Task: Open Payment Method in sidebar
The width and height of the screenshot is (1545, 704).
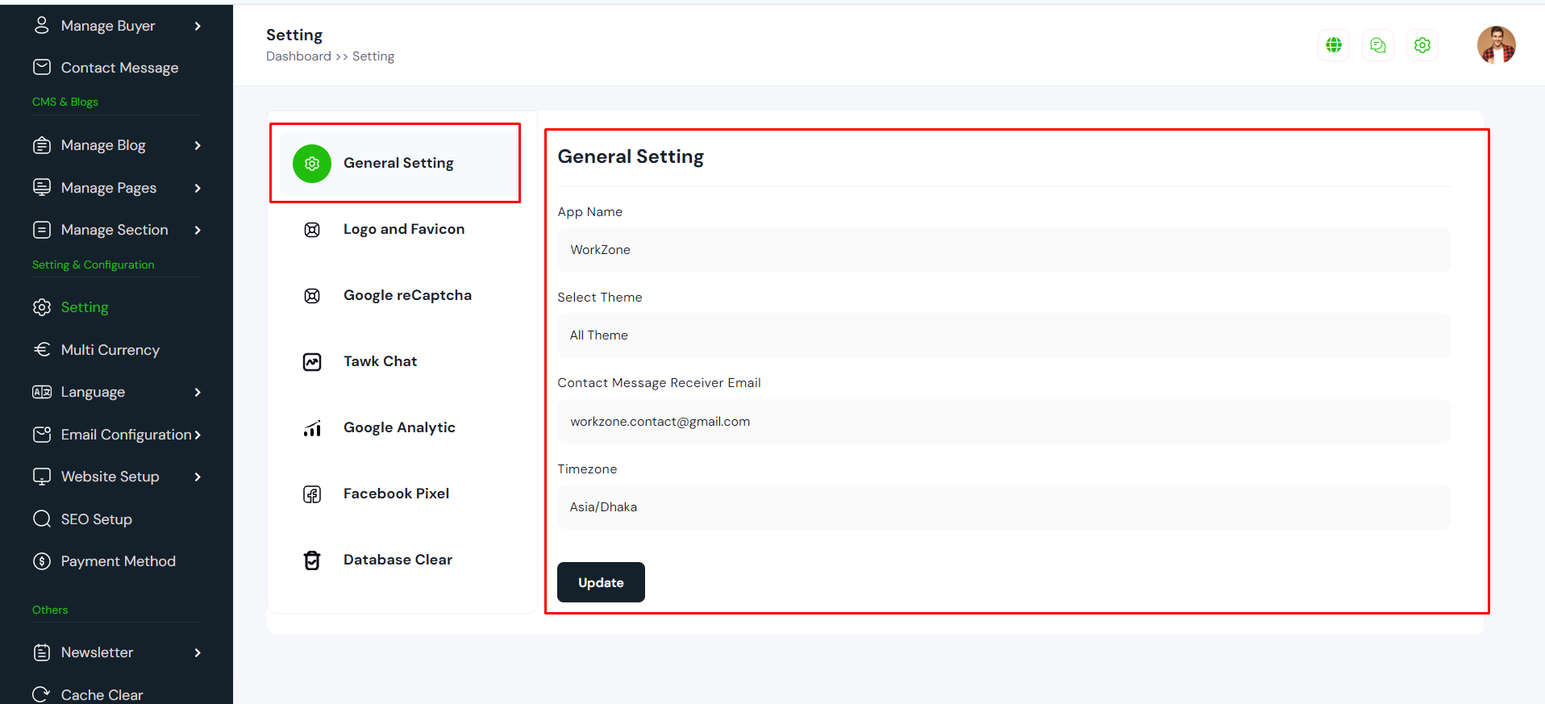Action: [x=118, y=561]
